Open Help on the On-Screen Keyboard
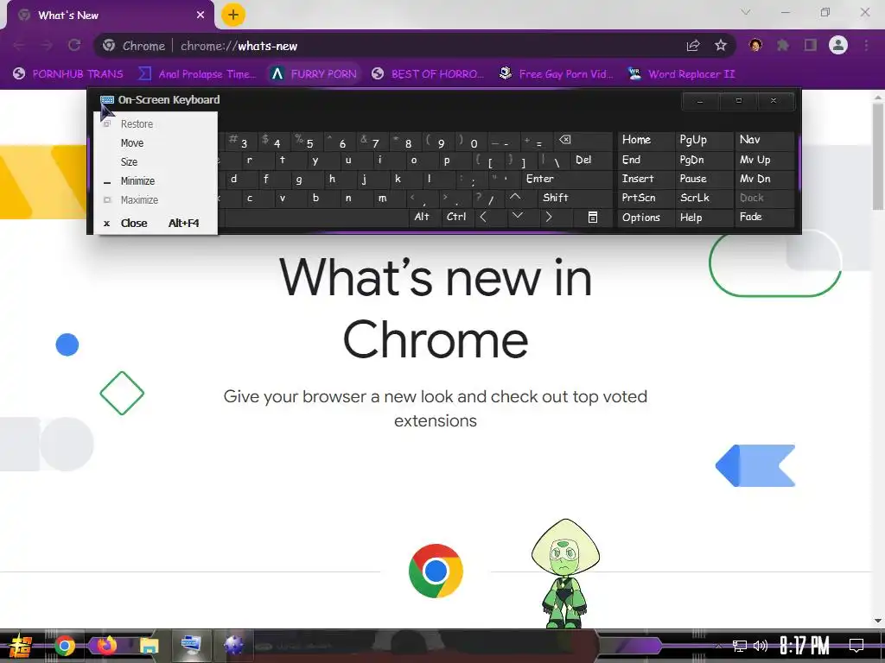The width and height of the screenshot is (885, 663). click(x=704, y=217)
